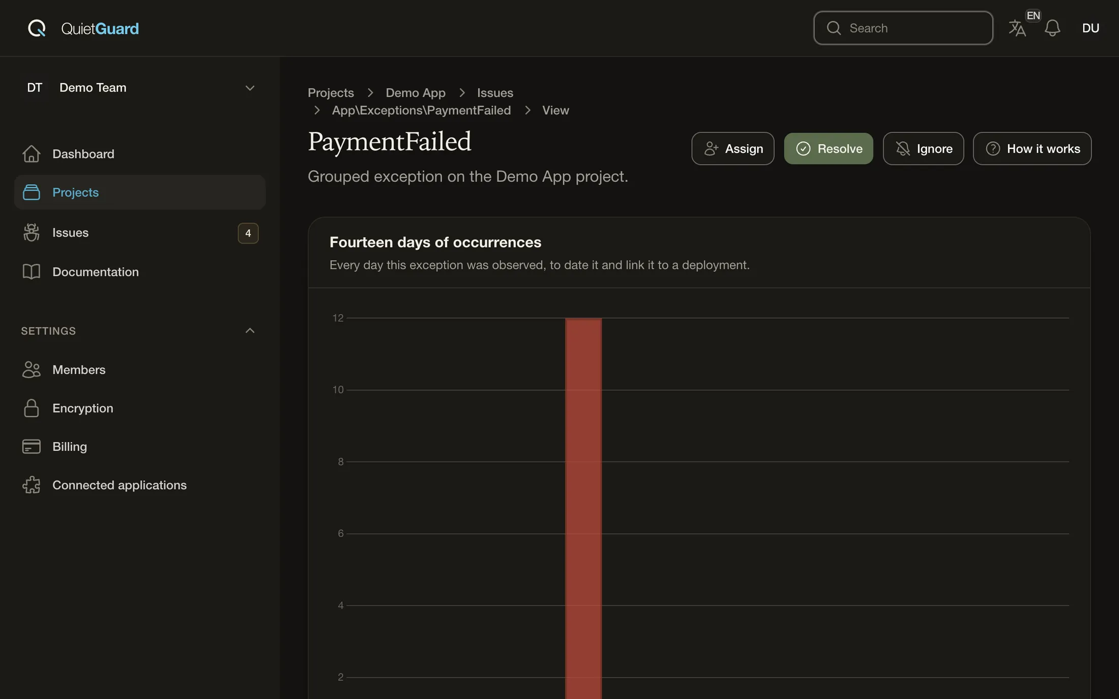Open the How it works help
Viewport: 1119px width, 699px height.
point(1032,148)
